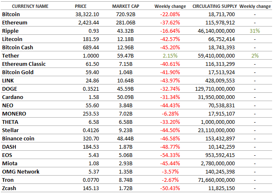The height and width of the screenshot is (193, 275).
Task: Click Ethereum weekly change -37.62%
Action: 170,23
